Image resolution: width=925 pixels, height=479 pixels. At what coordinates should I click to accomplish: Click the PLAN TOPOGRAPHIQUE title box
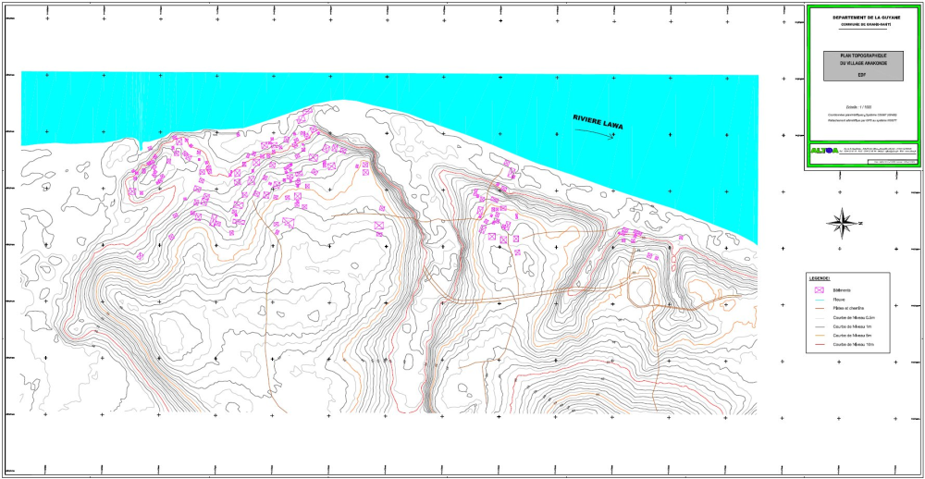point(862,66)
